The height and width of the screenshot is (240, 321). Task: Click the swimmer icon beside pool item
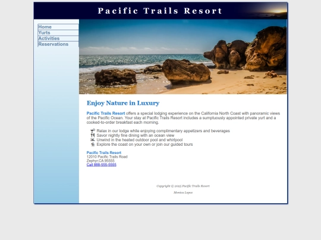(93, 140)
